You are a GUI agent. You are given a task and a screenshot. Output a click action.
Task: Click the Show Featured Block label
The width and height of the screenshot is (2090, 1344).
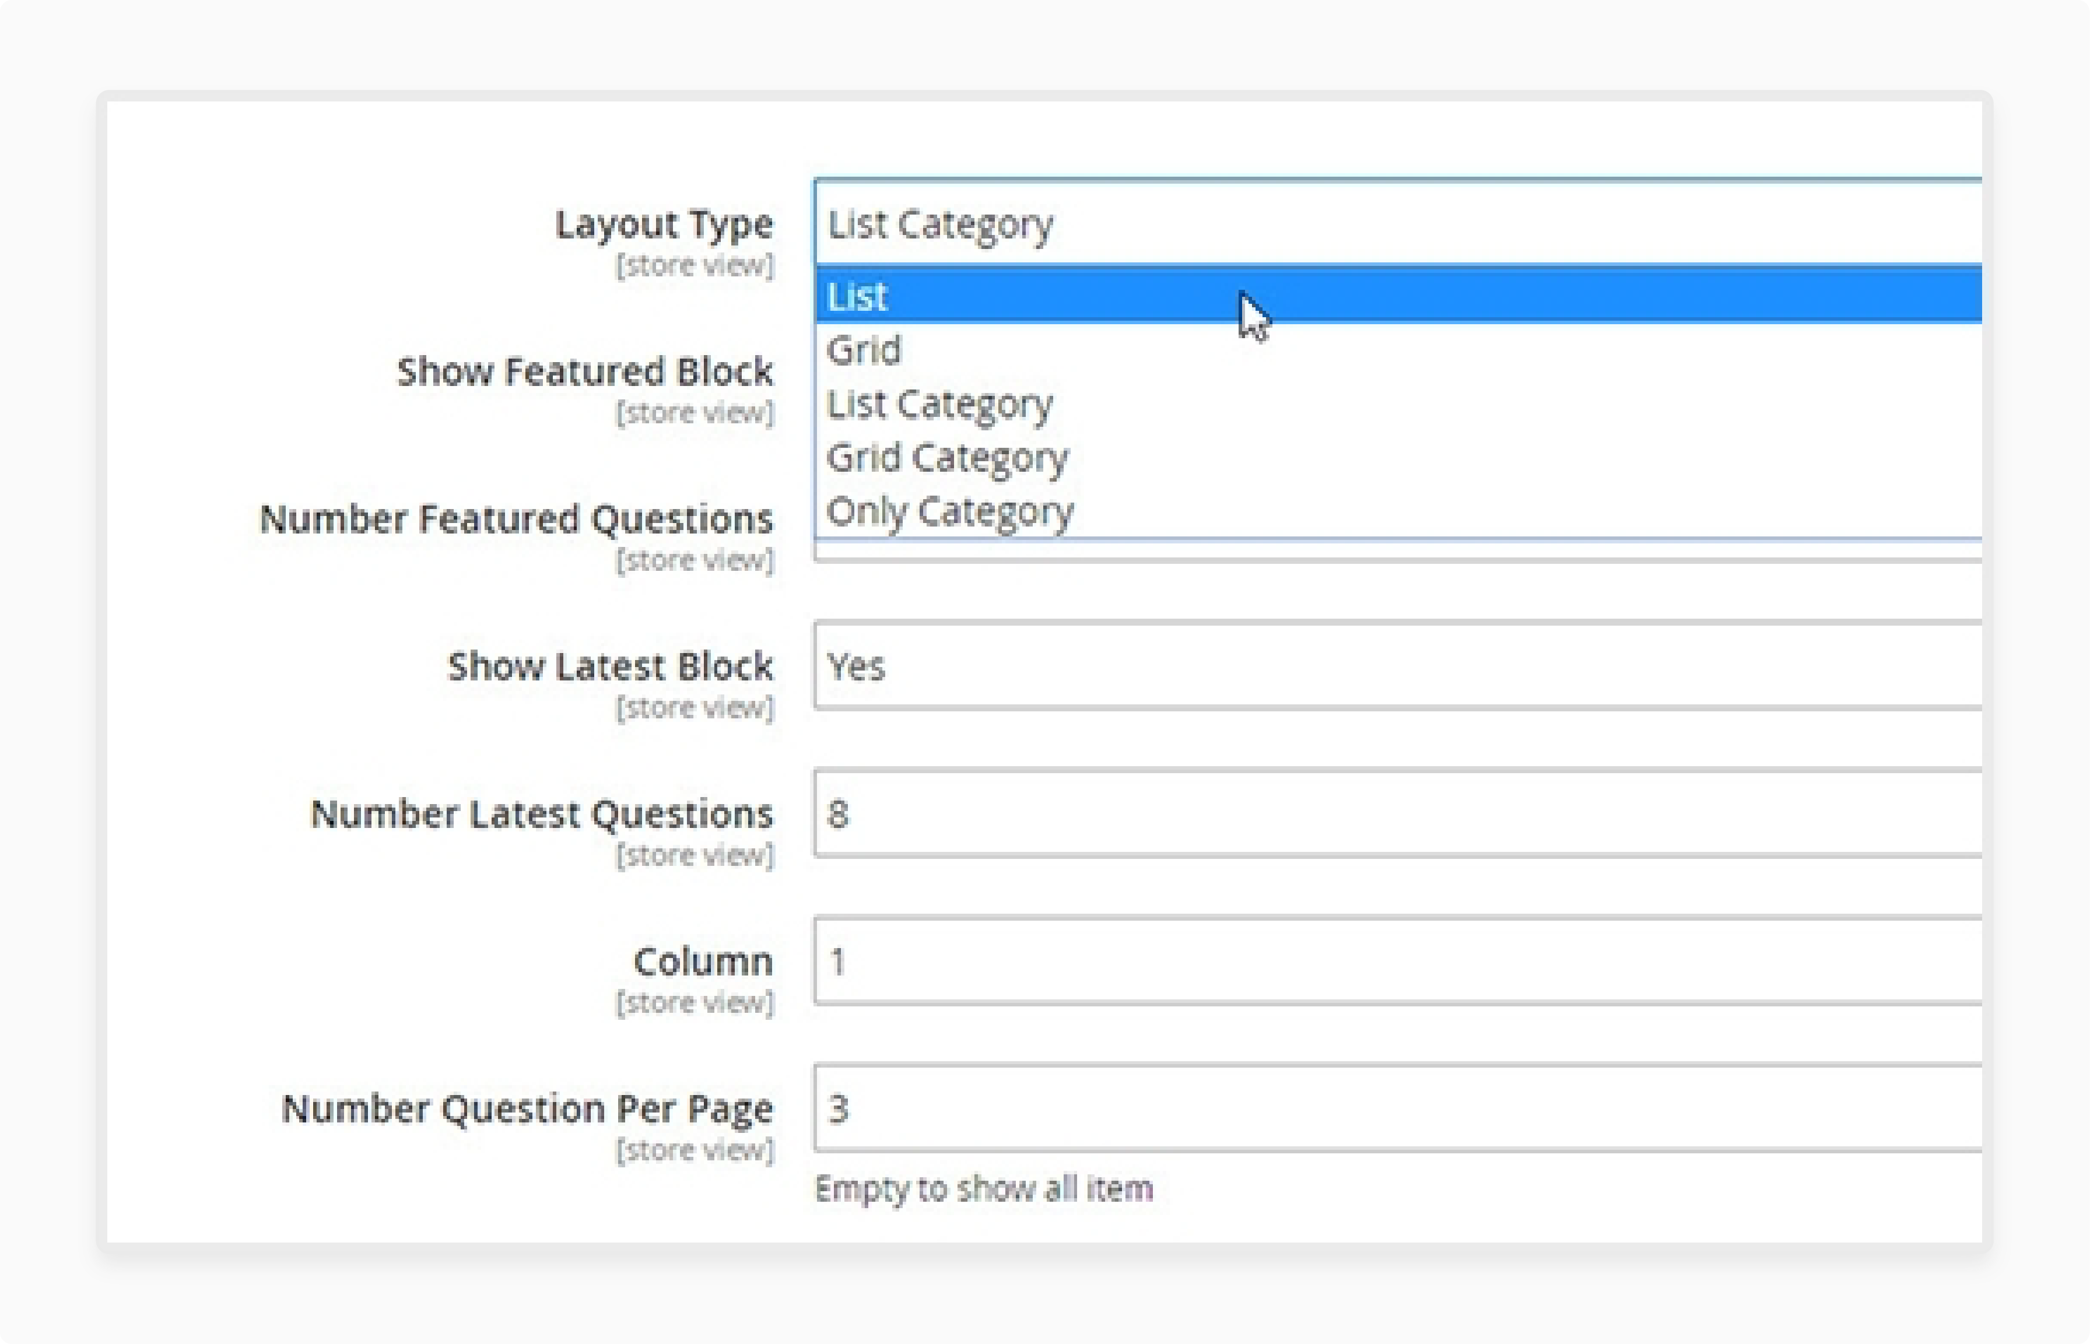[585, 371]
